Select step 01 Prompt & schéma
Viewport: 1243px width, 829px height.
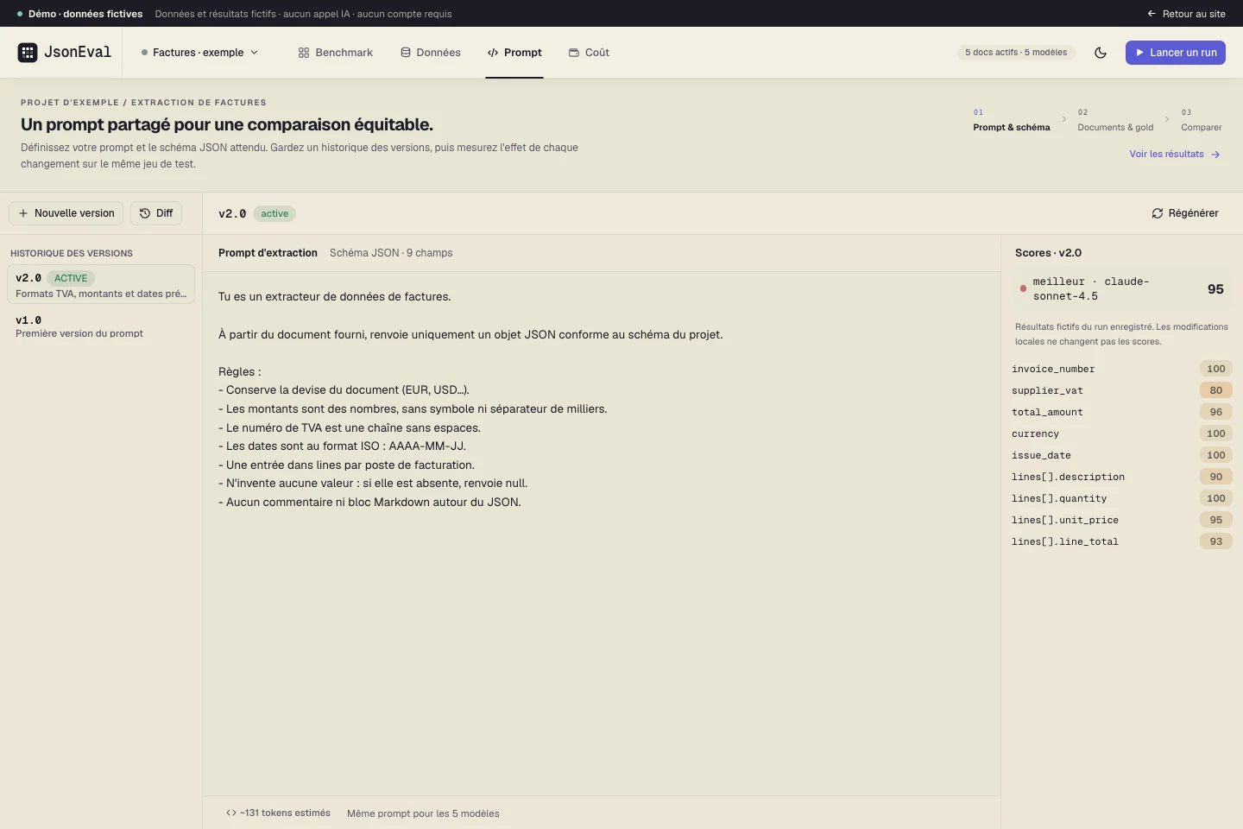click(1012, 120)
